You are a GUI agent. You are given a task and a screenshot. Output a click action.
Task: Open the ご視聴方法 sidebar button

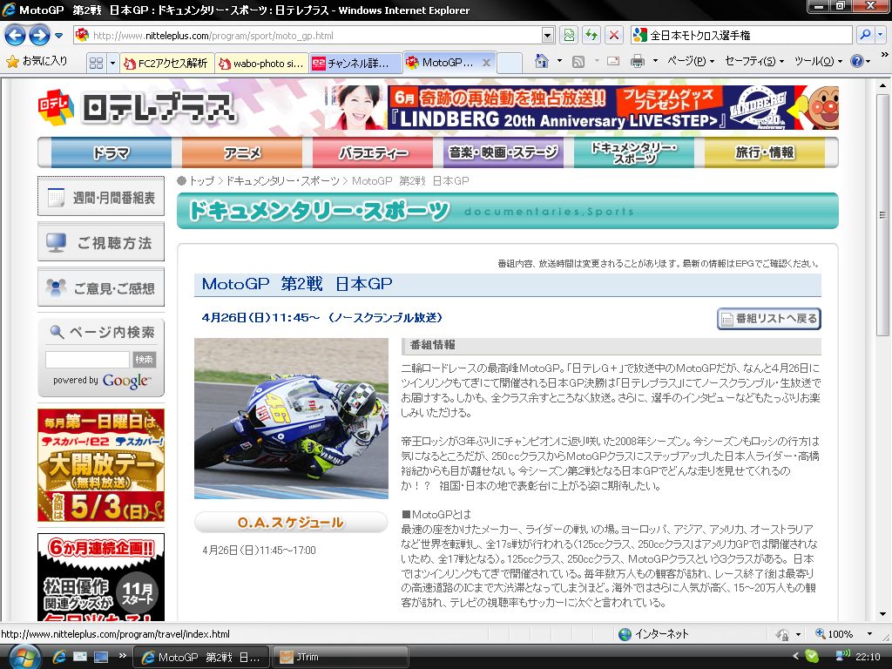(x=101, y=242)
